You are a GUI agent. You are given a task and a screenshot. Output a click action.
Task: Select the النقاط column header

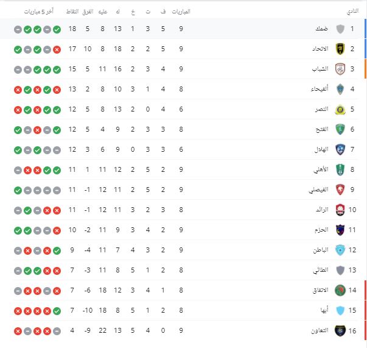(72, 12)
